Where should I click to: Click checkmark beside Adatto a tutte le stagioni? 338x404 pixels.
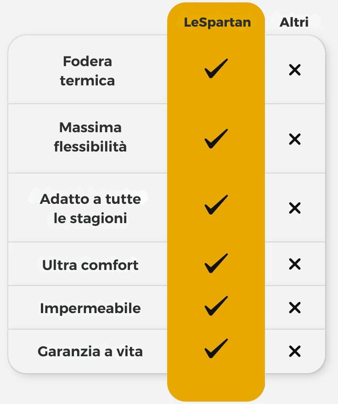point(216,205)
